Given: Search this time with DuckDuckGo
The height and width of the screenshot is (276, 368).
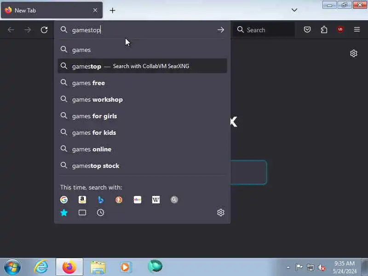Looking at the screenshot, I should [119, 200].
